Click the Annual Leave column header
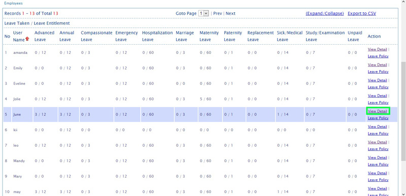Image resolution: width=406 pixels, height=196 pixels. (x=67, y=36)
